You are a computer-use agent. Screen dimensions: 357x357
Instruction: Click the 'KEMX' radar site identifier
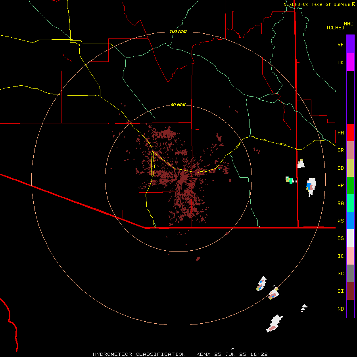tap(204, 354)
